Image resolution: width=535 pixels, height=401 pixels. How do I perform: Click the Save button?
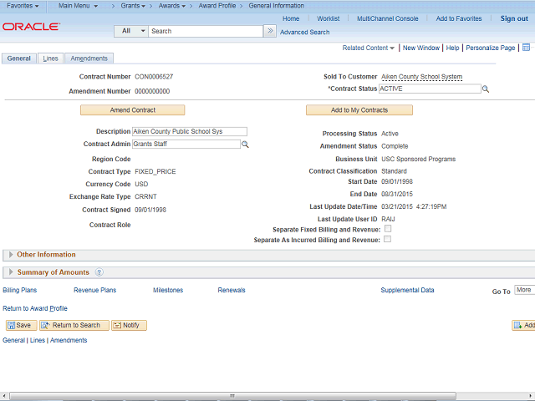pyautogui.click(x=21, y=325)
